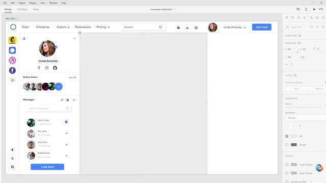
Task: Click the user profile icon above settings gear
Action: [x=12, y=158]
